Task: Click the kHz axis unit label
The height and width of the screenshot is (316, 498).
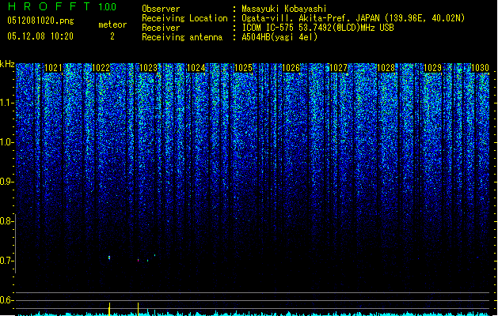Action: [7, 64]
